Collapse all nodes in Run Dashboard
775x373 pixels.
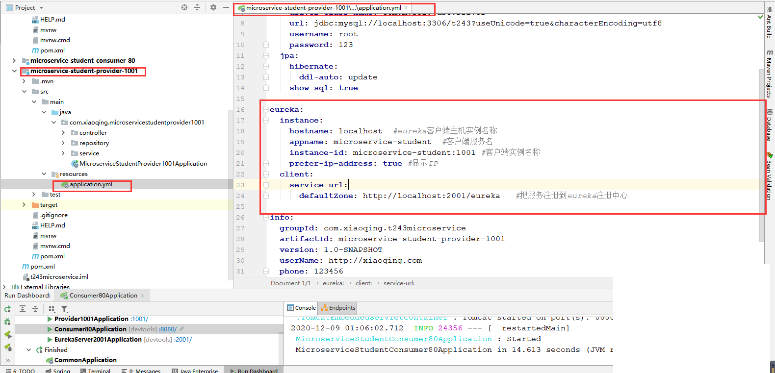tap(35, 309)
